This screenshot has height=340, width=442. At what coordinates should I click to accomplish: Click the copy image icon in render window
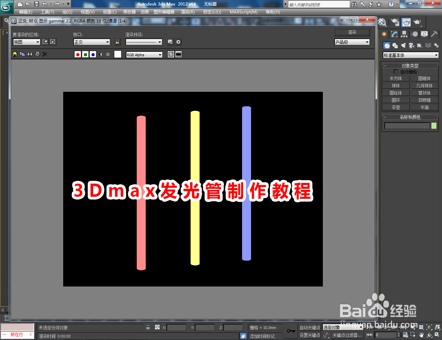click(22, 54)
